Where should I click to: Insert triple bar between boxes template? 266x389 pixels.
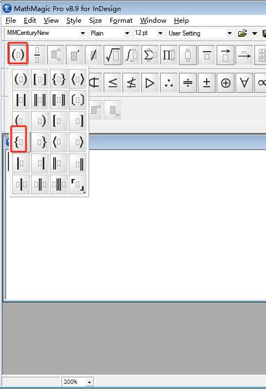pyautogui.click(x=59, y=184)
